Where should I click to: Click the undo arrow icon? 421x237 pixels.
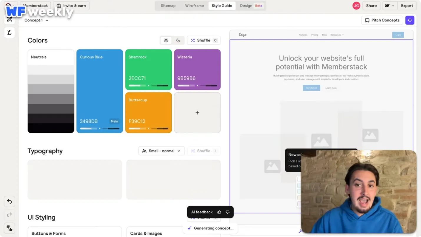click(x=9, y=202)
